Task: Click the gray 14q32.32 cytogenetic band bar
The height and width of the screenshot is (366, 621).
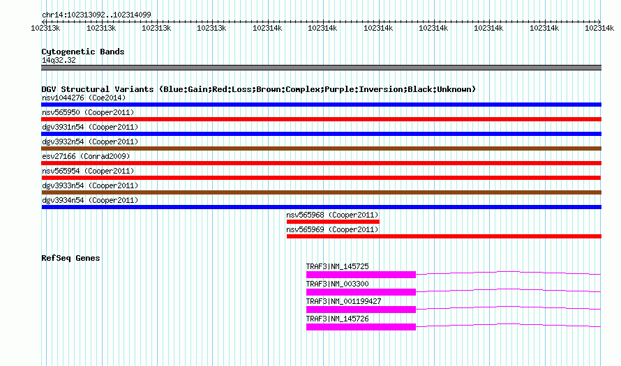Action: (x=321, y=68)
